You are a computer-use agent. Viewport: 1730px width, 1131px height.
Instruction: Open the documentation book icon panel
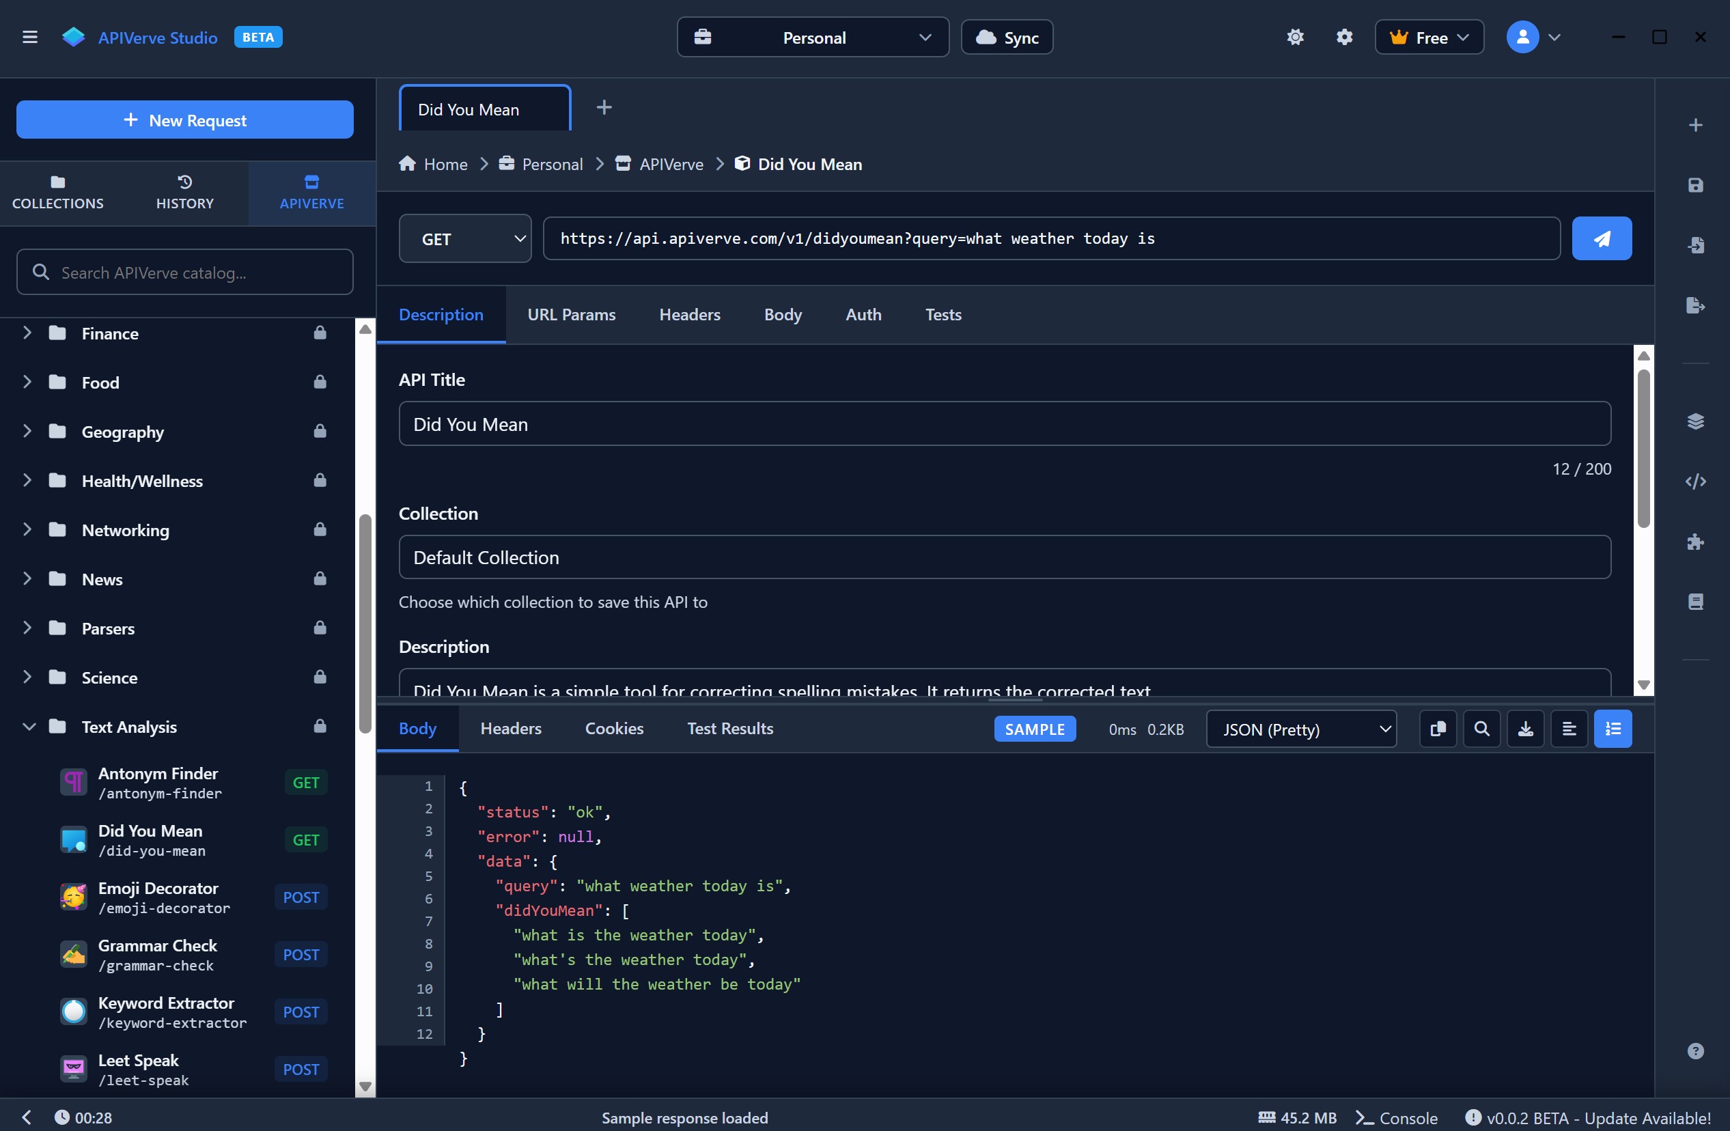pyautogui.click(x=1696, y=601)
